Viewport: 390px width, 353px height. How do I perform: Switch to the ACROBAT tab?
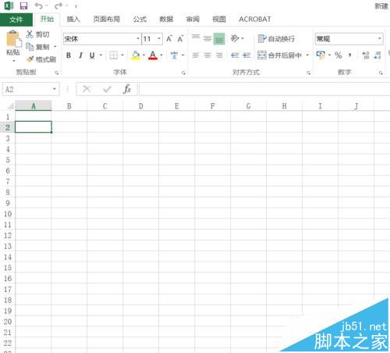[x=255, y=19]
